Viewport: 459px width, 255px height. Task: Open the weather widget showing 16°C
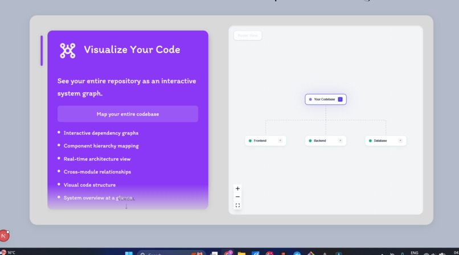8,253
